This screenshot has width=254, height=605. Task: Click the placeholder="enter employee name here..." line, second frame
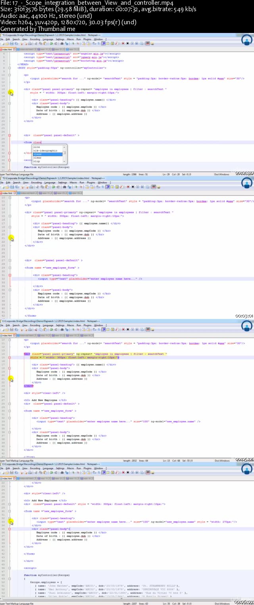[x=90, y=278]
